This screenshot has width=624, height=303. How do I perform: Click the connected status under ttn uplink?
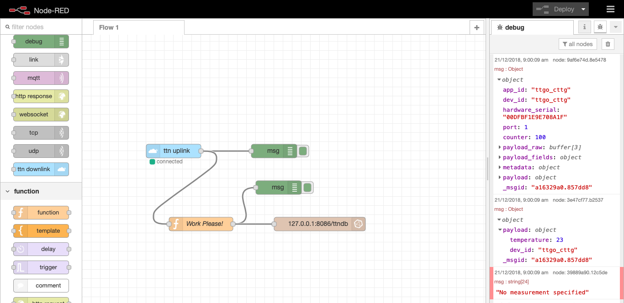tap(166, 162)
